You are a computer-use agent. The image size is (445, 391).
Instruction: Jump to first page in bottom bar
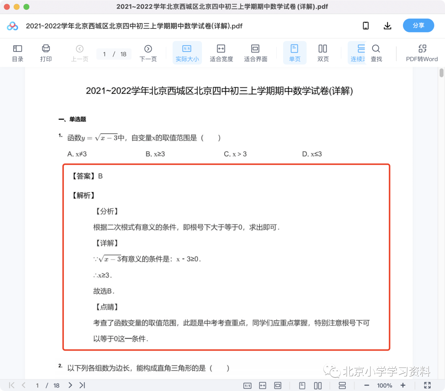point(12,385)
